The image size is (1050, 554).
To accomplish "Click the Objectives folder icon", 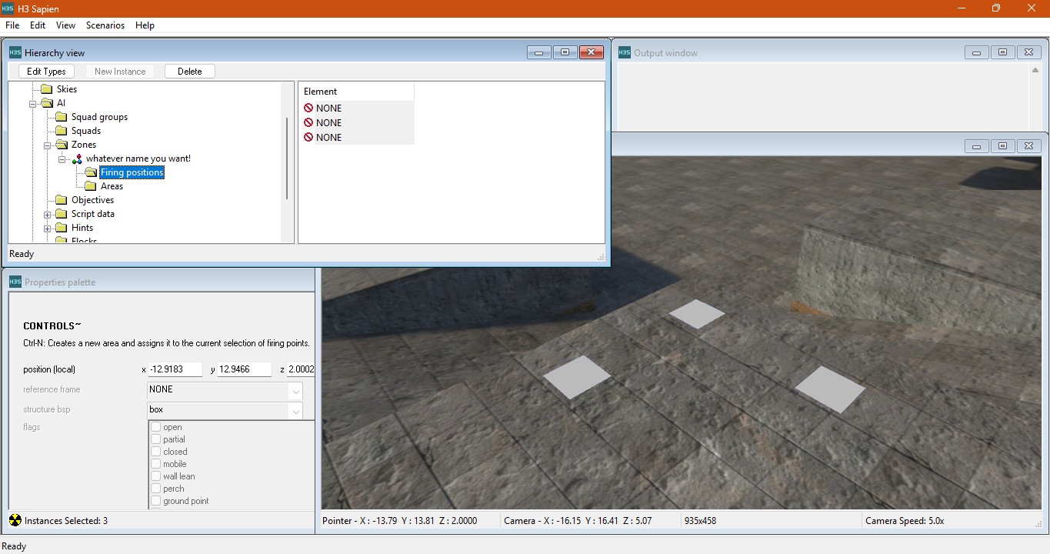I will point(62,200).
